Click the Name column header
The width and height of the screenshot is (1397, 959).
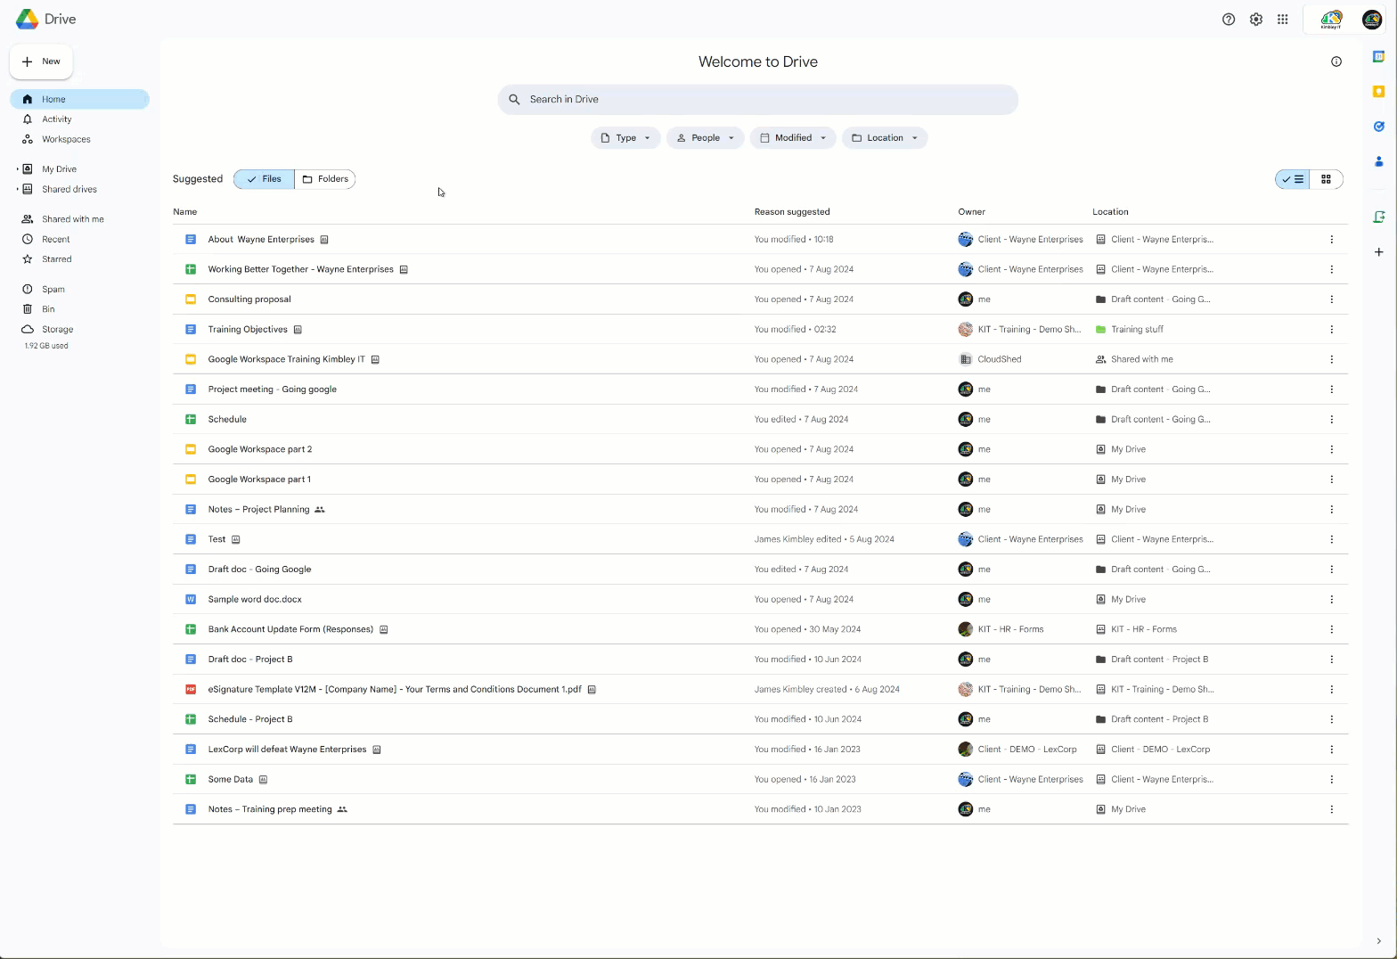(185, 212)
